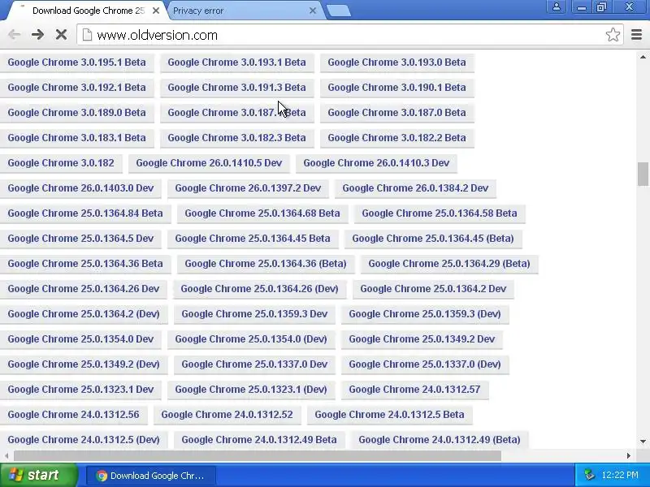Screen dimensions: 650x487
Task: Click the horizontal scrollbar right arrow
Action: point(629,455)
